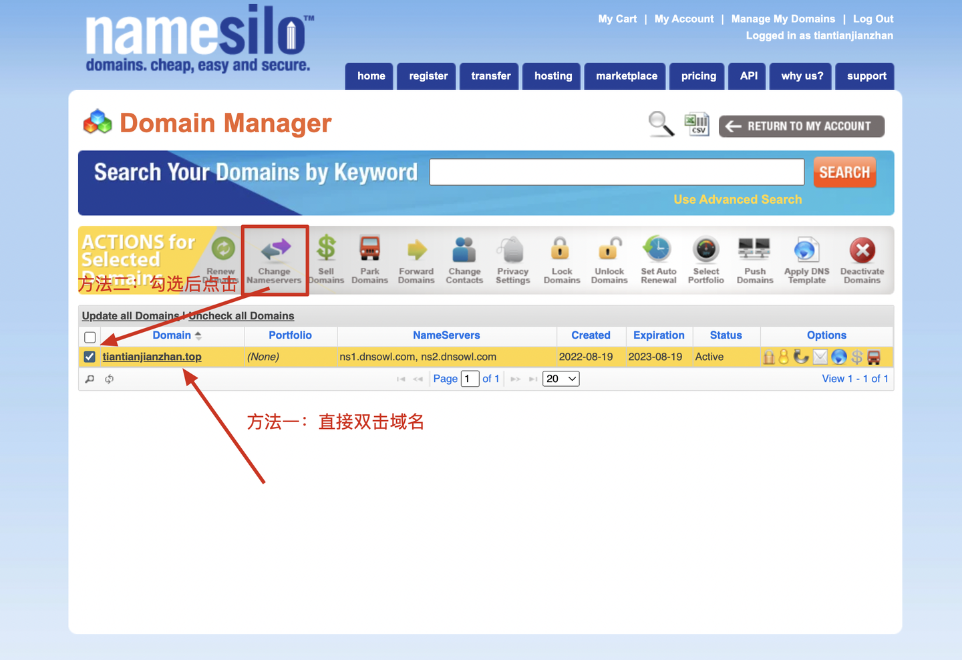Click the gray curved arrow icon in Options

click(801, 357)
